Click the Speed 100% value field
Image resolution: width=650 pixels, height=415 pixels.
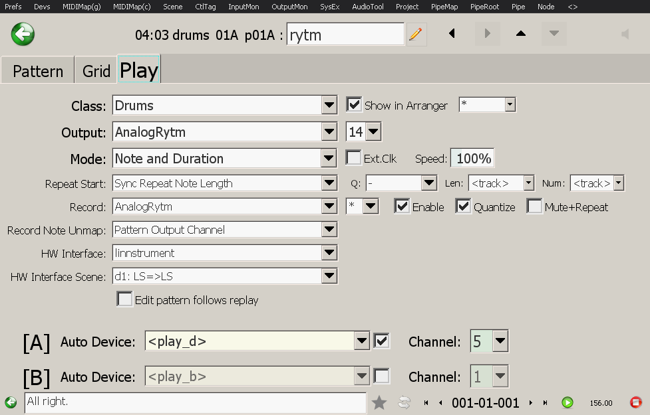click(473, 159)
